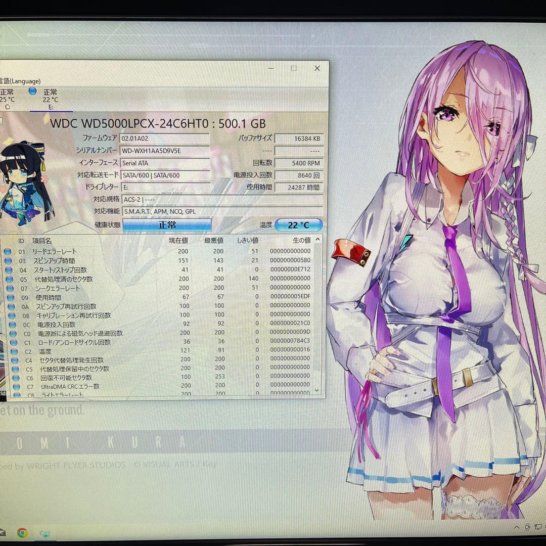The width and height of the screenshot is (546, 546).
Task: Select the blue health status icon for drive E:
Action: tap(32, 92)
